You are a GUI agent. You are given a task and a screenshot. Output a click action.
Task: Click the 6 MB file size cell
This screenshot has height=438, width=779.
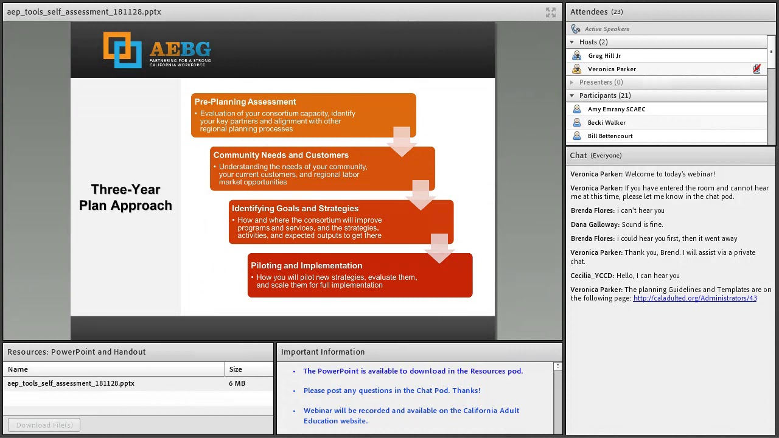click(x=237, y=383)
